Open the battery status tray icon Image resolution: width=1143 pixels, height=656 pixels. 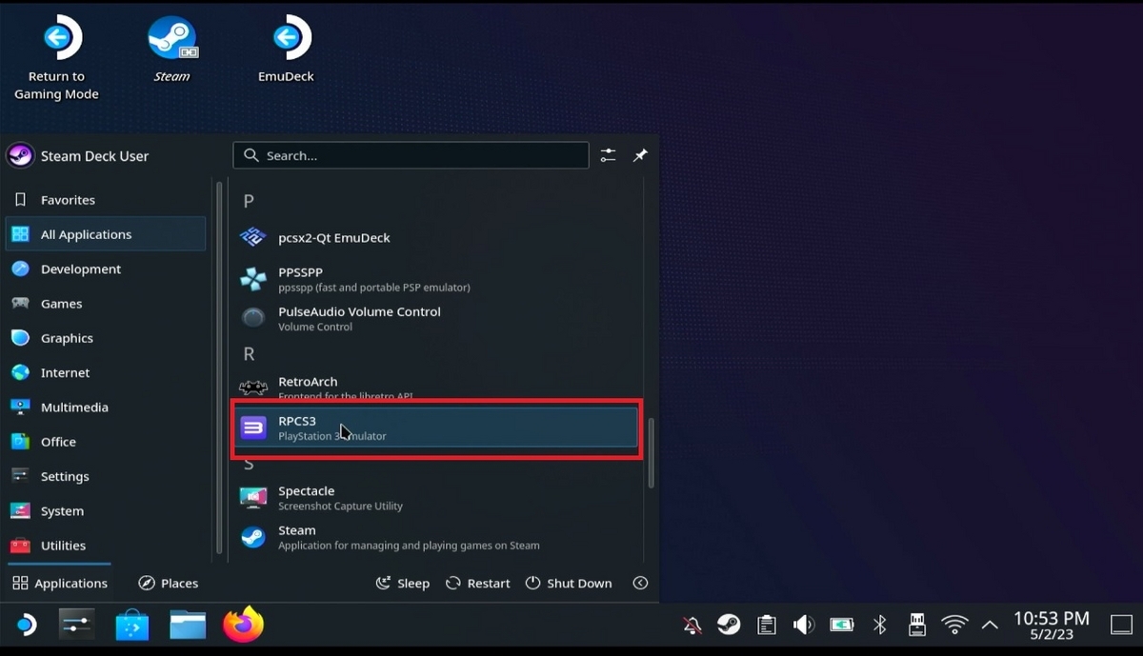(x=841, y=626)
